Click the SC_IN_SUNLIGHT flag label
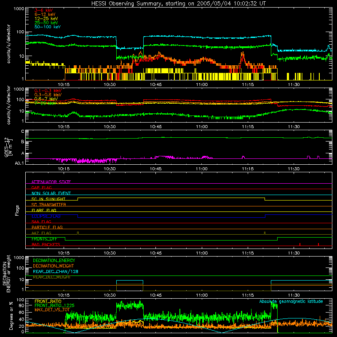337x337 pixels. pyautogui.click(x=48, y=199)
